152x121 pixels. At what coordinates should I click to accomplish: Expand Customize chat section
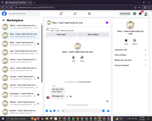point(130,50)
